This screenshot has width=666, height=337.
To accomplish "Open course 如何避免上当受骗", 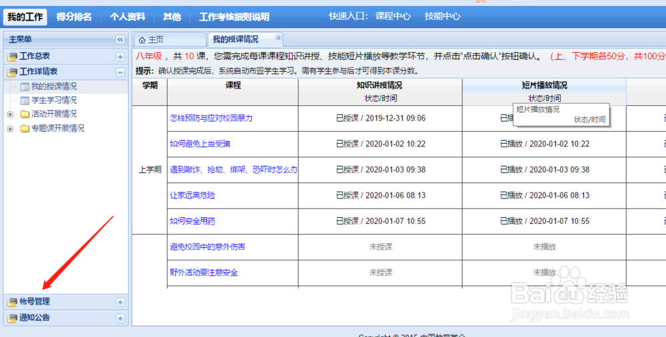I will point(200,144).
